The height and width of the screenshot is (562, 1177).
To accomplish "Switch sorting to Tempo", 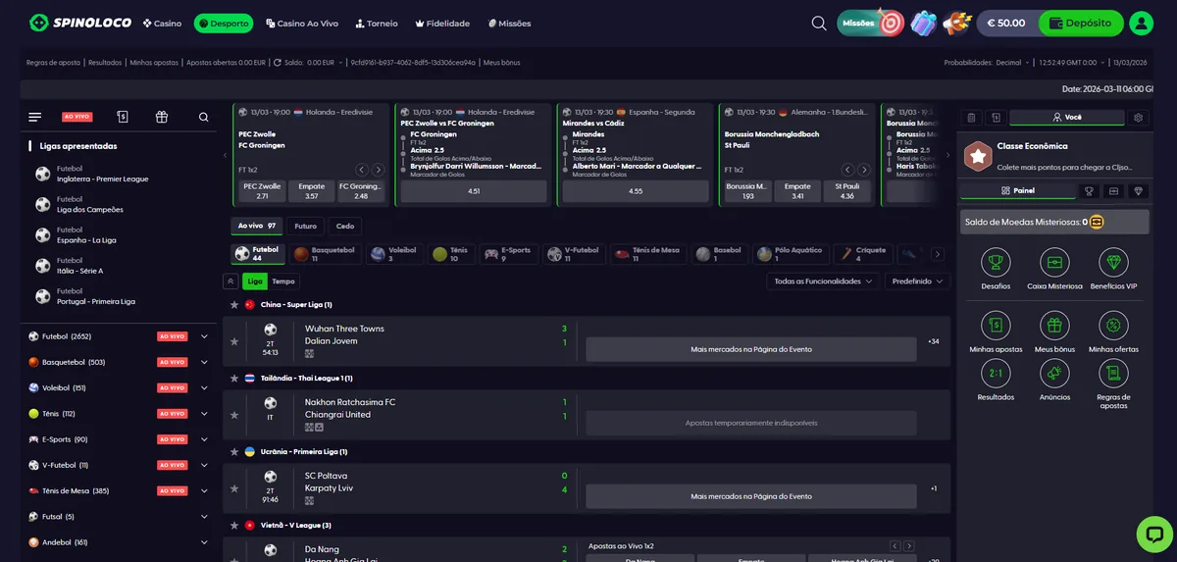I will (x=283, y=281).
